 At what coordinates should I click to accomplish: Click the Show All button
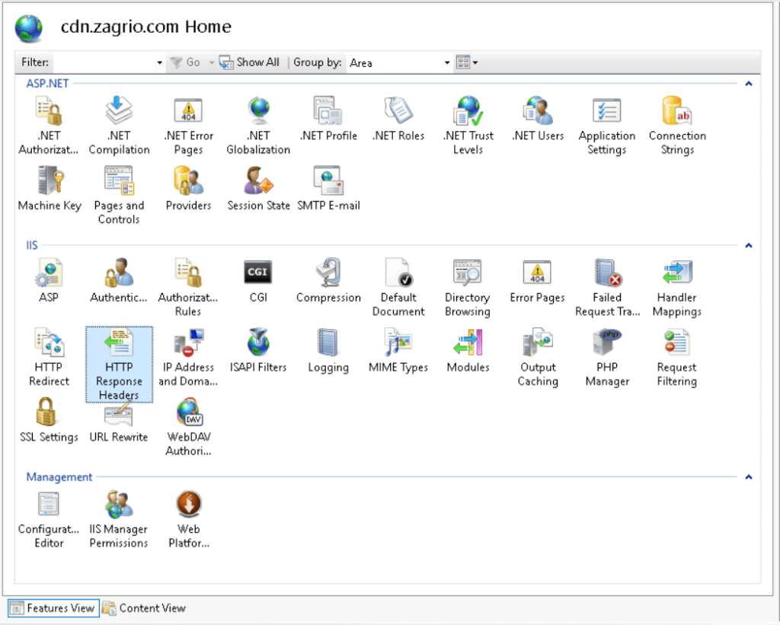pyautogui.click(x=250, y=62)
